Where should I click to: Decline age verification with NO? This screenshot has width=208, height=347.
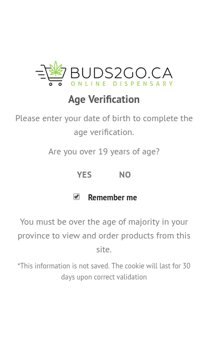tap(125, 175)
